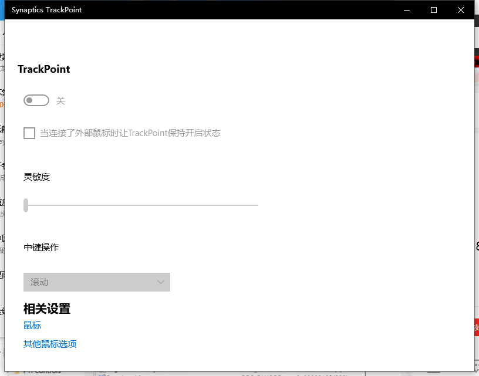Click the Synaptics TrackPoint window title
Screen dimensions: 479x376
pos(47,10)
